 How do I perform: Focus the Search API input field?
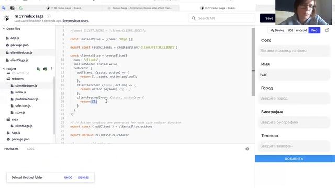click(222, 18)
